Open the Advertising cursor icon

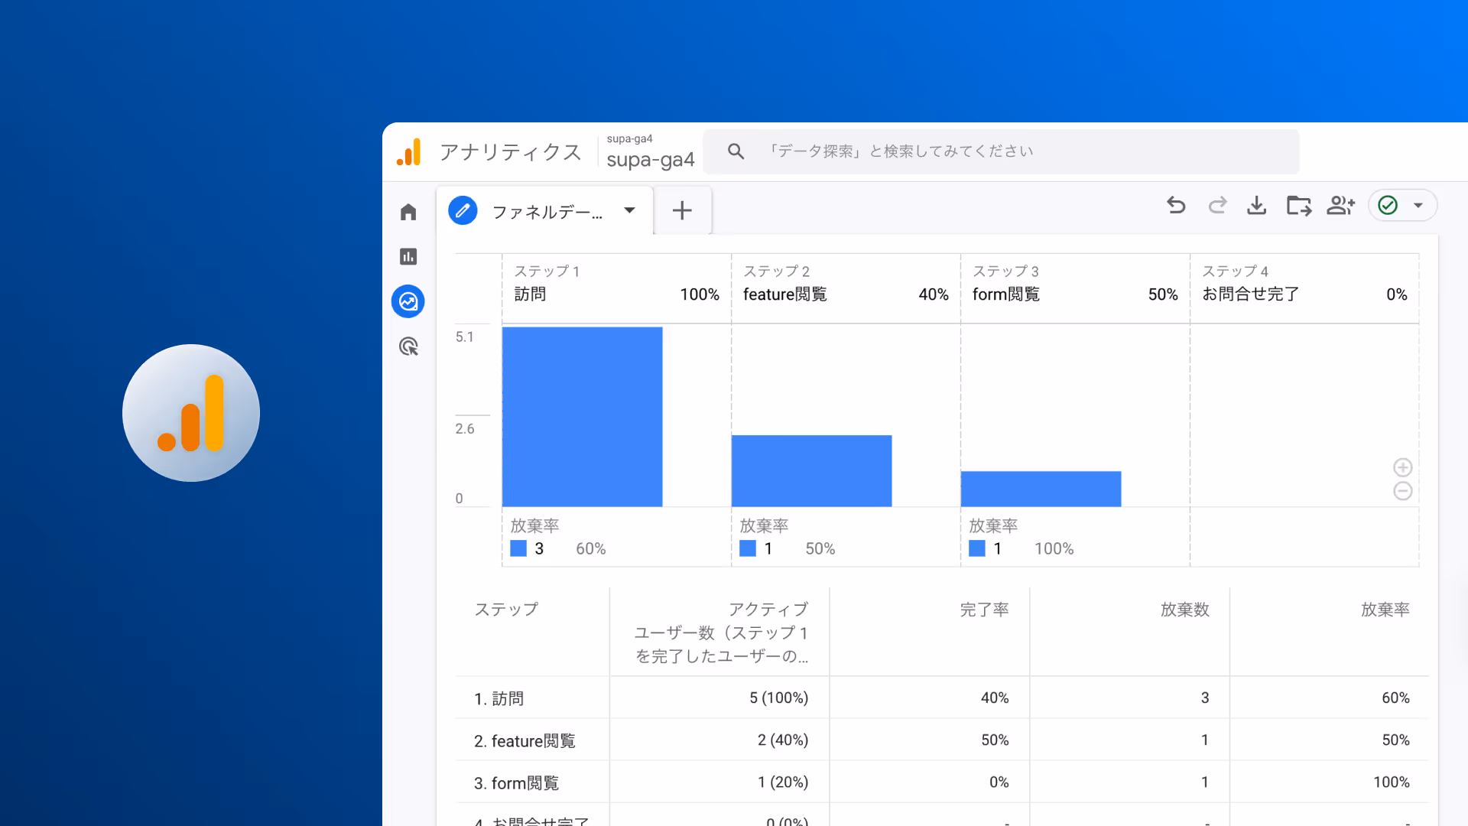tap(408, 346)
